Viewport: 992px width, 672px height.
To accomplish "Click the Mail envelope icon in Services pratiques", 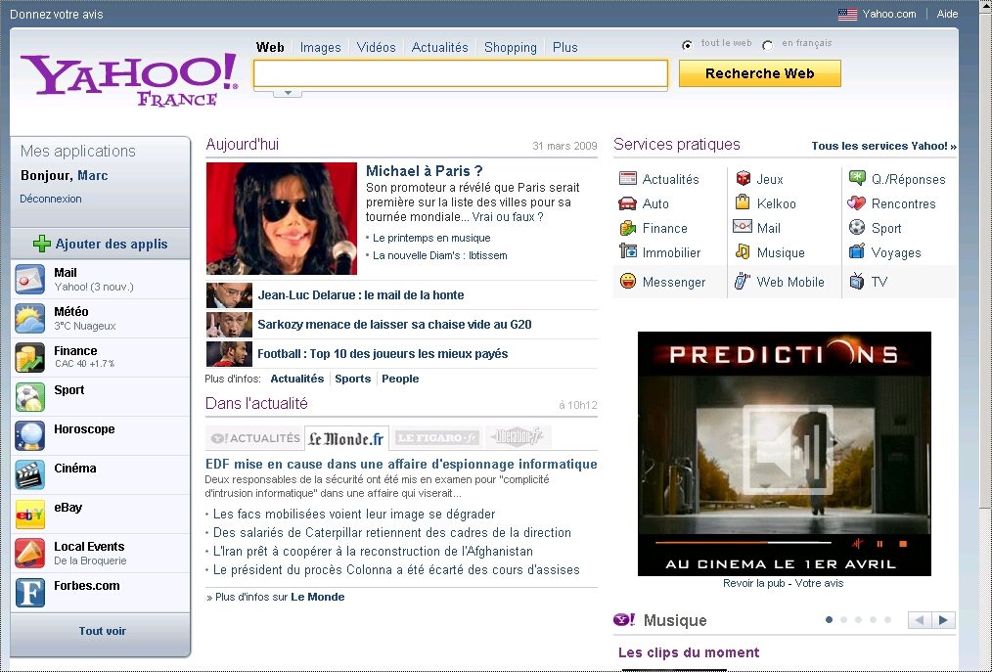I will 743,227.
